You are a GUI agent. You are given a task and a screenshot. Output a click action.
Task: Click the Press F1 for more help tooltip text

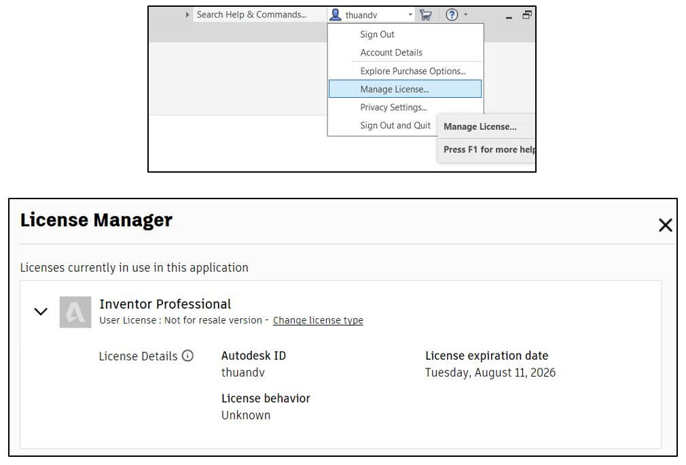pyautogui.click(x=489, y=150)
